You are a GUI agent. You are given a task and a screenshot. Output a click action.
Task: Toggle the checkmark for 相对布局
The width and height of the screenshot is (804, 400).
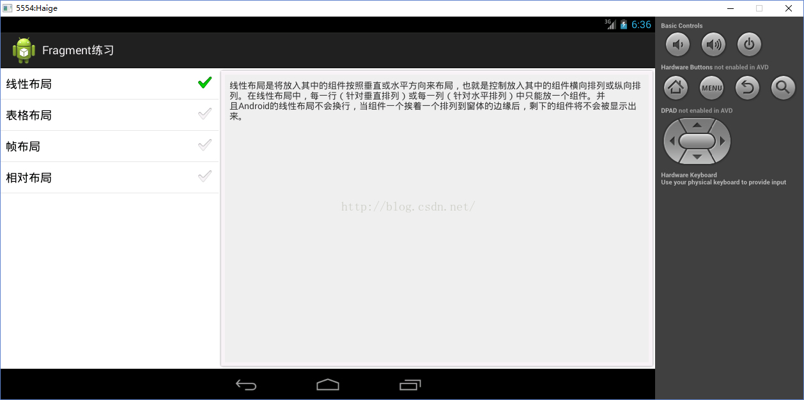[x=205, y=176]
